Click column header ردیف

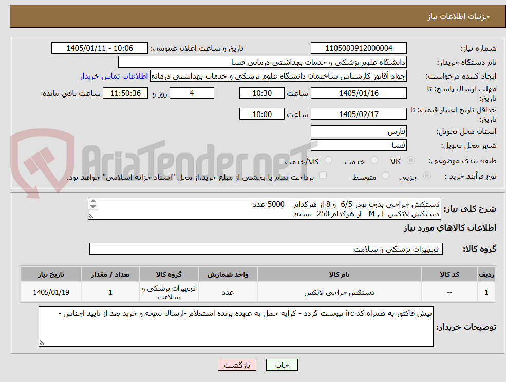coord(486,274)
